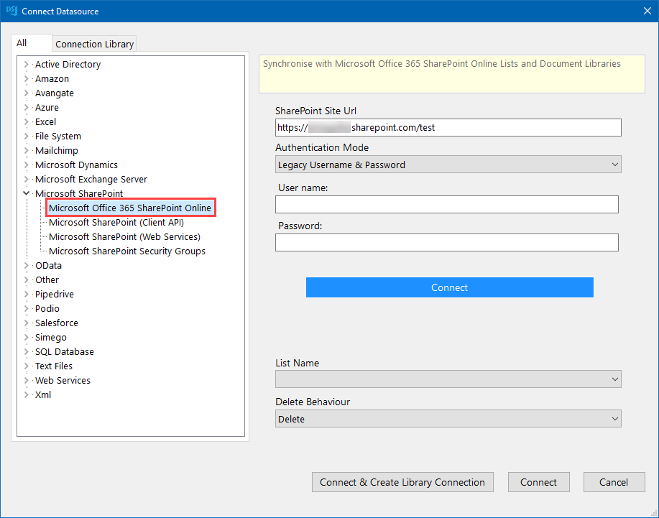Select Microsoft Office 365 SharePoint Online
This screenshot has height=518, width=659.
(130, 208)
